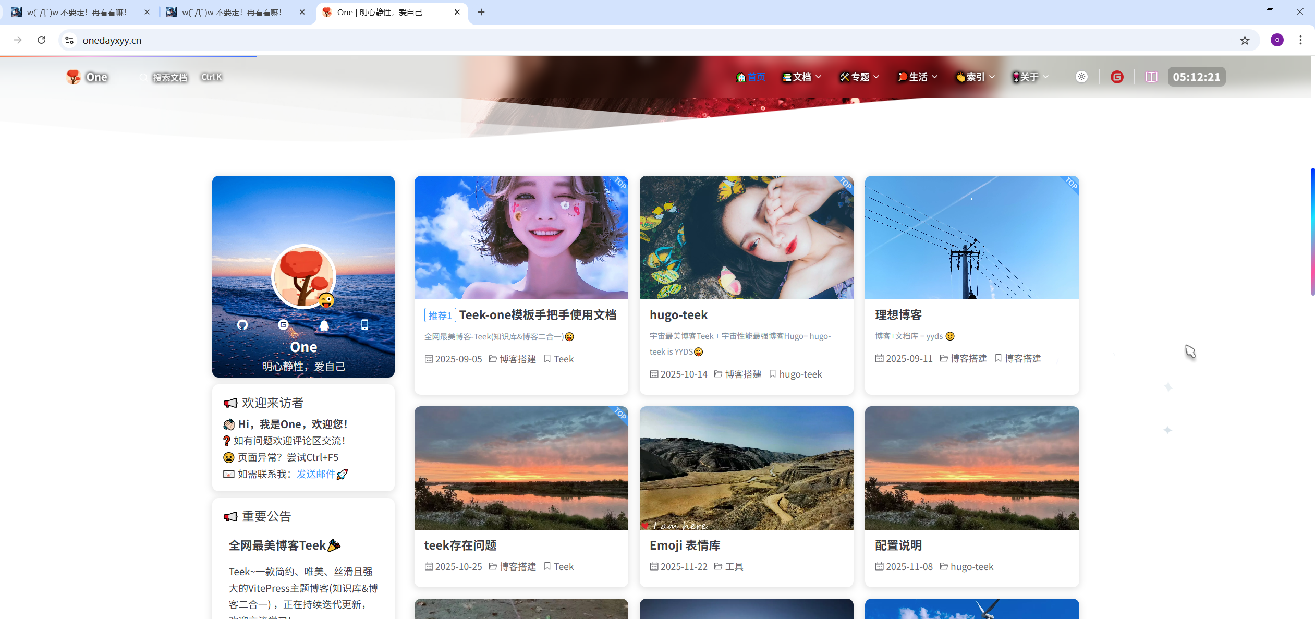This screenshot has height=619, width=1315.
Task: Open site information icon in address bar
Action: (69, 40)
